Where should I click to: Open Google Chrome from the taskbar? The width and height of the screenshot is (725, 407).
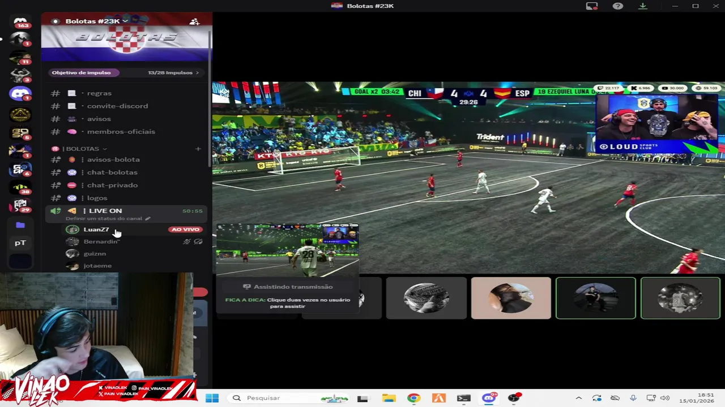coord(413,398)
